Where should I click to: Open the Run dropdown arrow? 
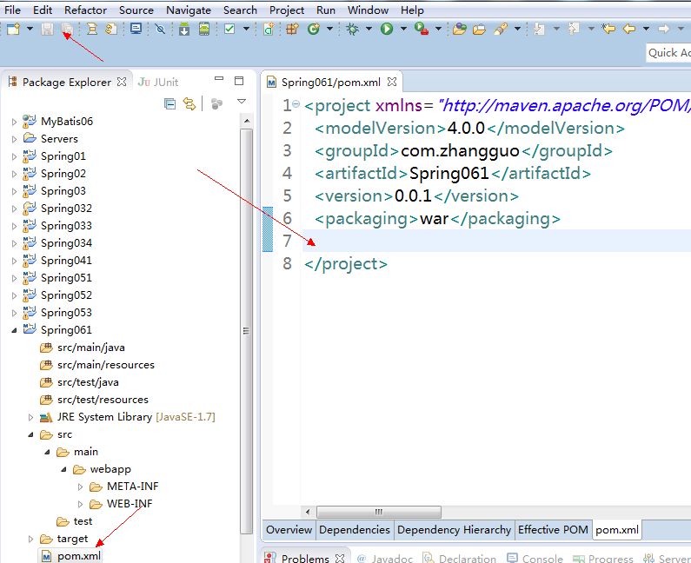coord(403,29)
